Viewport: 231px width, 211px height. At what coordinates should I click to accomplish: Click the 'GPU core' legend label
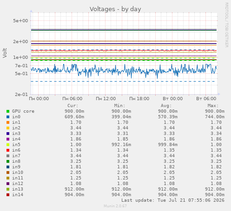(x=23, y=111)
